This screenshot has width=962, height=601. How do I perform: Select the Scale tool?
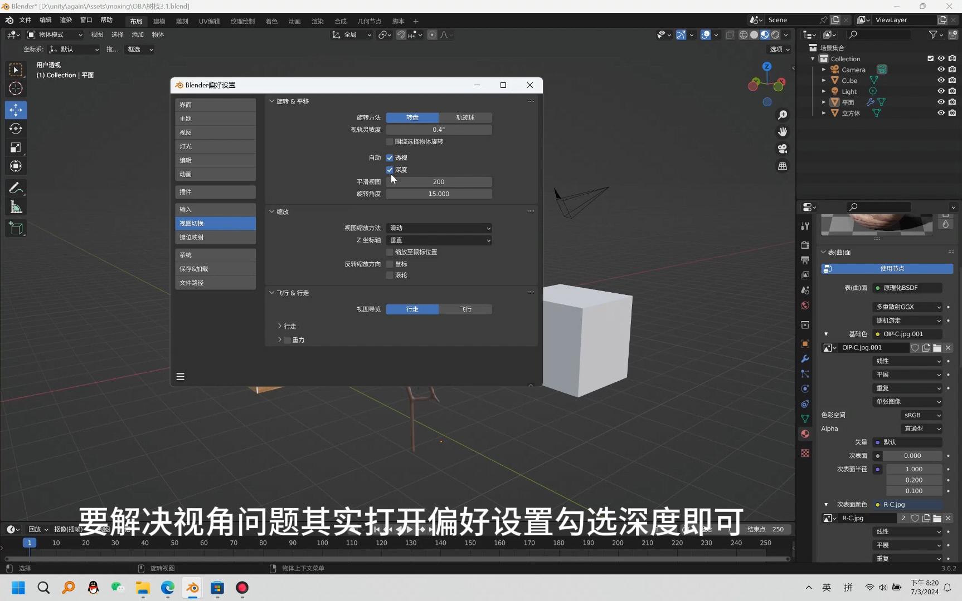pyautogui.click(x=16, y=147)
